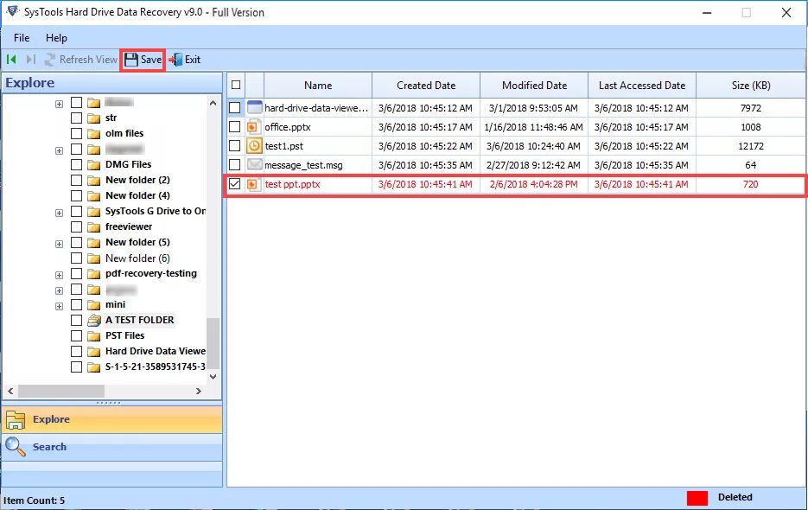
Task: Uncheck the test ppt.pptx checkbox
Action: point(234,184)
